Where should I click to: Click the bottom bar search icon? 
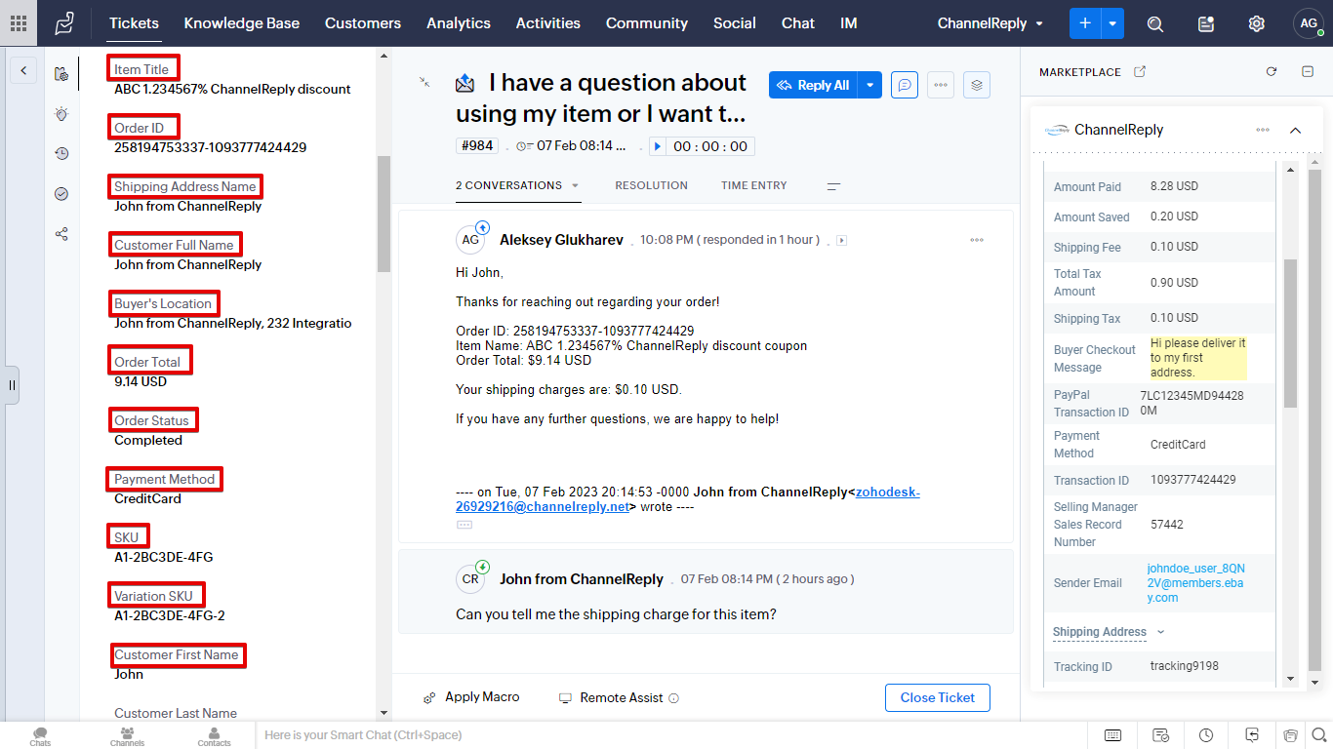pos(1317,735)
